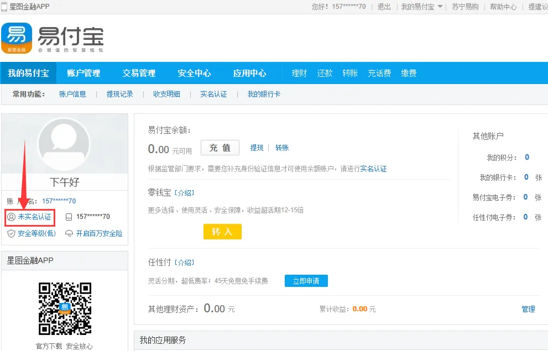Screen dimensions: 548x351
Task: Open the 帮助中心 link
Action: click(x=503, y=7)
